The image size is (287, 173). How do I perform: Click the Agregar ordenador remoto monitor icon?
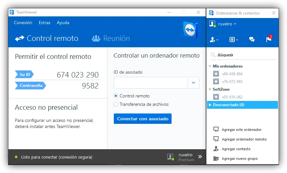click(x=216, y=139)
